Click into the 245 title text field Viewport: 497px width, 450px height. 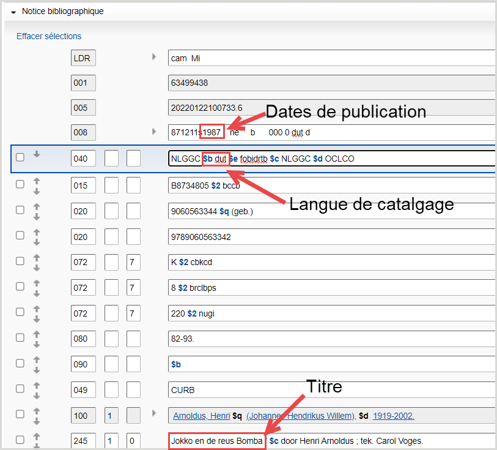coord(367,441)
